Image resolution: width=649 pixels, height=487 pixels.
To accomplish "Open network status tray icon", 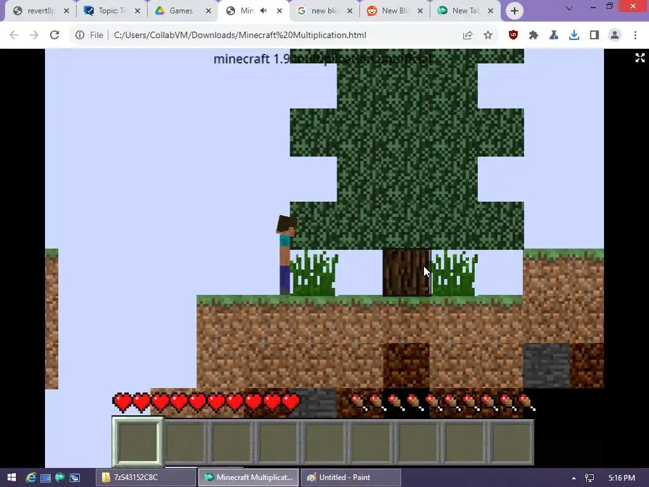I will coord(589,478).
